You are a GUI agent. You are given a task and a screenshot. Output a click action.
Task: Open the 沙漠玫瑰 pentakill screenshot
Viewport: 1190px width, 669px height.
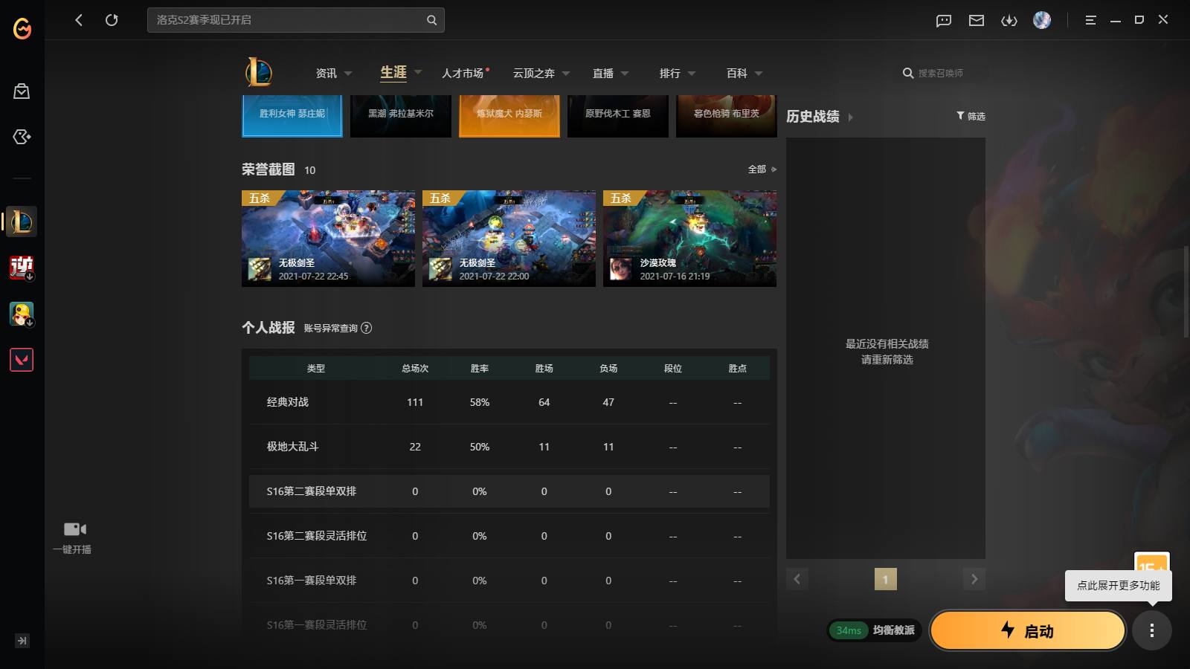point(689,239)
